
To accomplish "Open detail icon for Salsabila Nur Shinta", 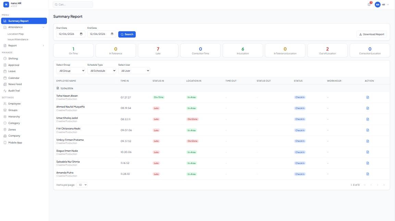I will coord(368,163).
